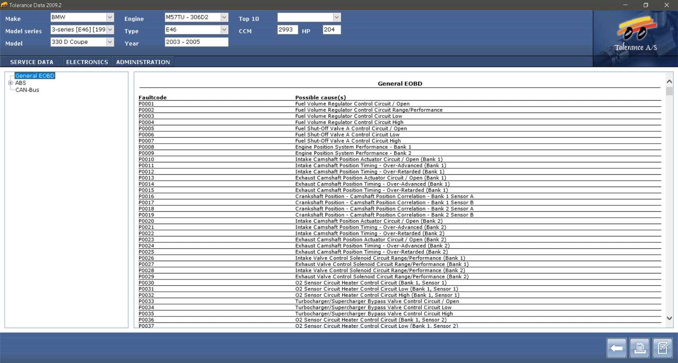Click 'Engine Position System Performance - Bank 2'
Viewport: 678px width, 363px height.
point(353,153)
